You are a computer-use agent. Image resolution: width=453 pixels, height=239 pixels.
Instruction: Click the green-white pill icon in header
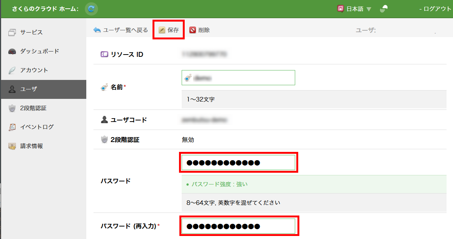pyautogui.click(x=384, y=9)
